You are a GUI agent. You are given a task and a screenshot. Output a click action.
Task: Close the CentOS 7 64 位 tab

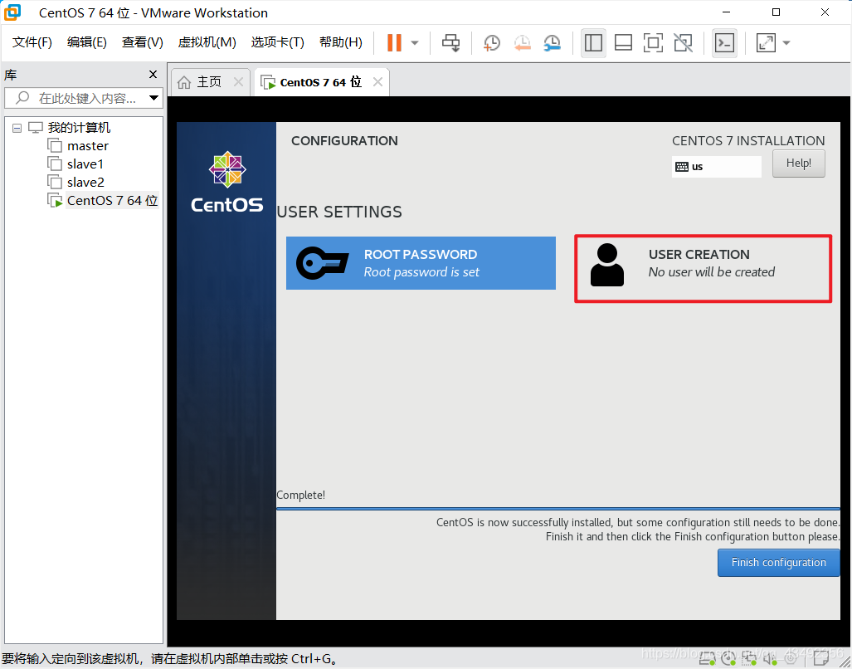point(377,82)
